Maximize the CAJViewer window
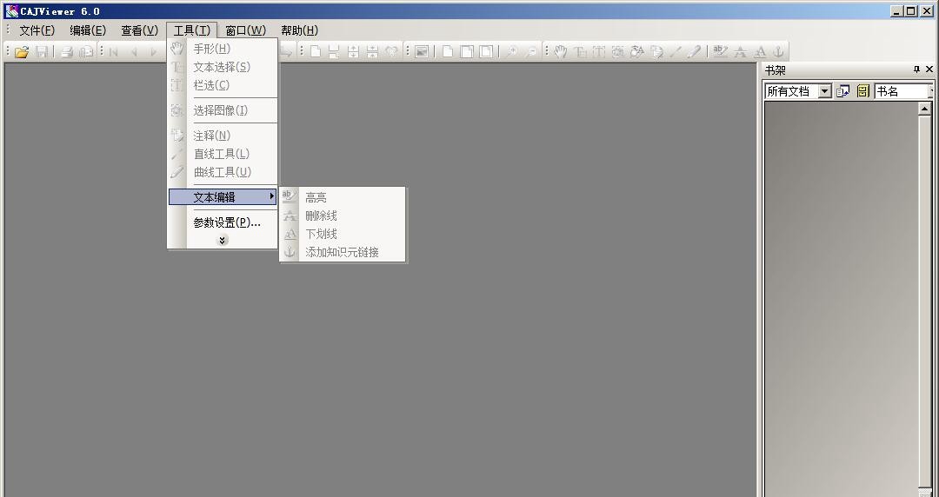 pyautogui.click(x=910, y=10)
